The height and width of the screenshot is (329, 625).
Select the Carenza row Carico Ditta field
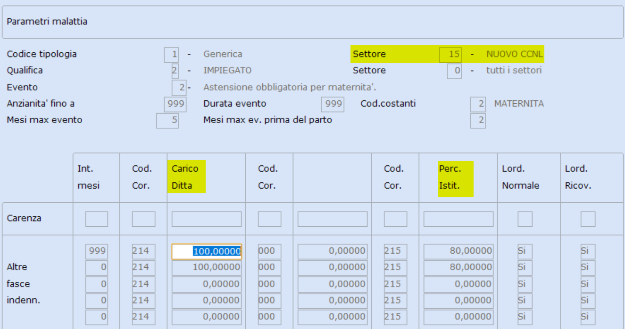point(207,219)
